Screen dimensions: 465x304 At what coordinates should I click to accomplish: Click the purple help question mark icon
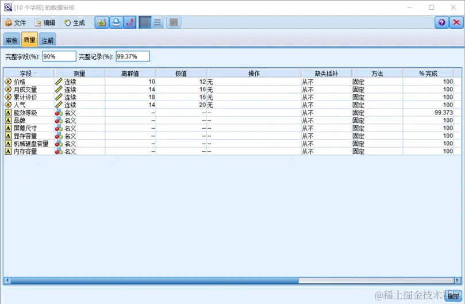441,22
